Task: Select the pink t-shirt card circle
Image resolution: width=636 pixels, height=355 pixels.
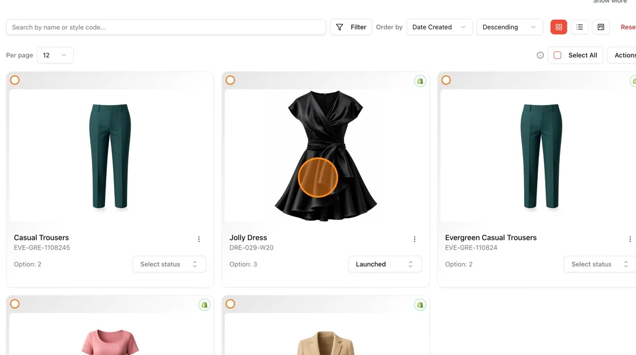Action: (15, 304)
